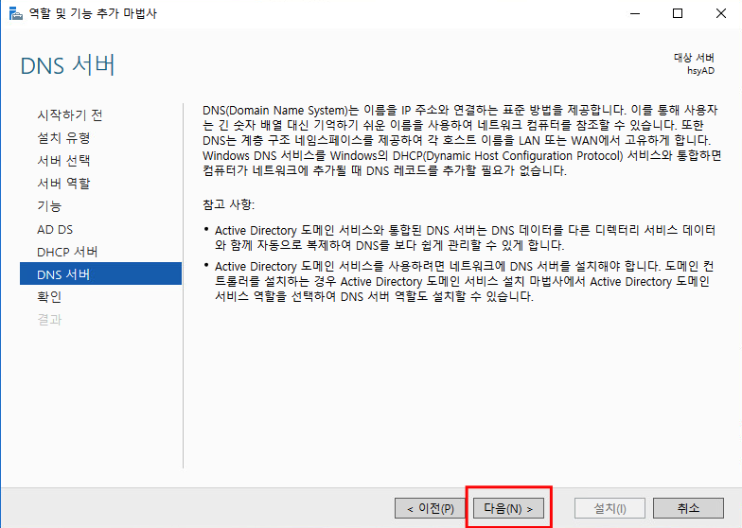Open the DHCP 서버 step
This screenshot has width=742, height=528.
[x=67, y=252]
